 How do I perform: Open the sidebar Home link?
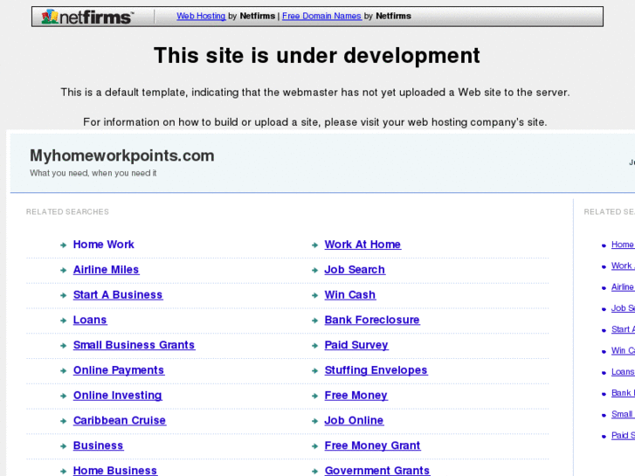coord(623,245)
